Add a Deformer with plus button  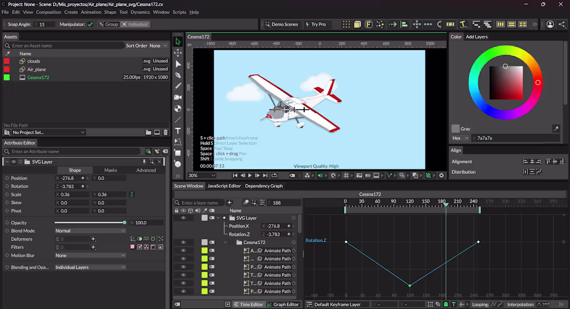click(x=93, y=239)
